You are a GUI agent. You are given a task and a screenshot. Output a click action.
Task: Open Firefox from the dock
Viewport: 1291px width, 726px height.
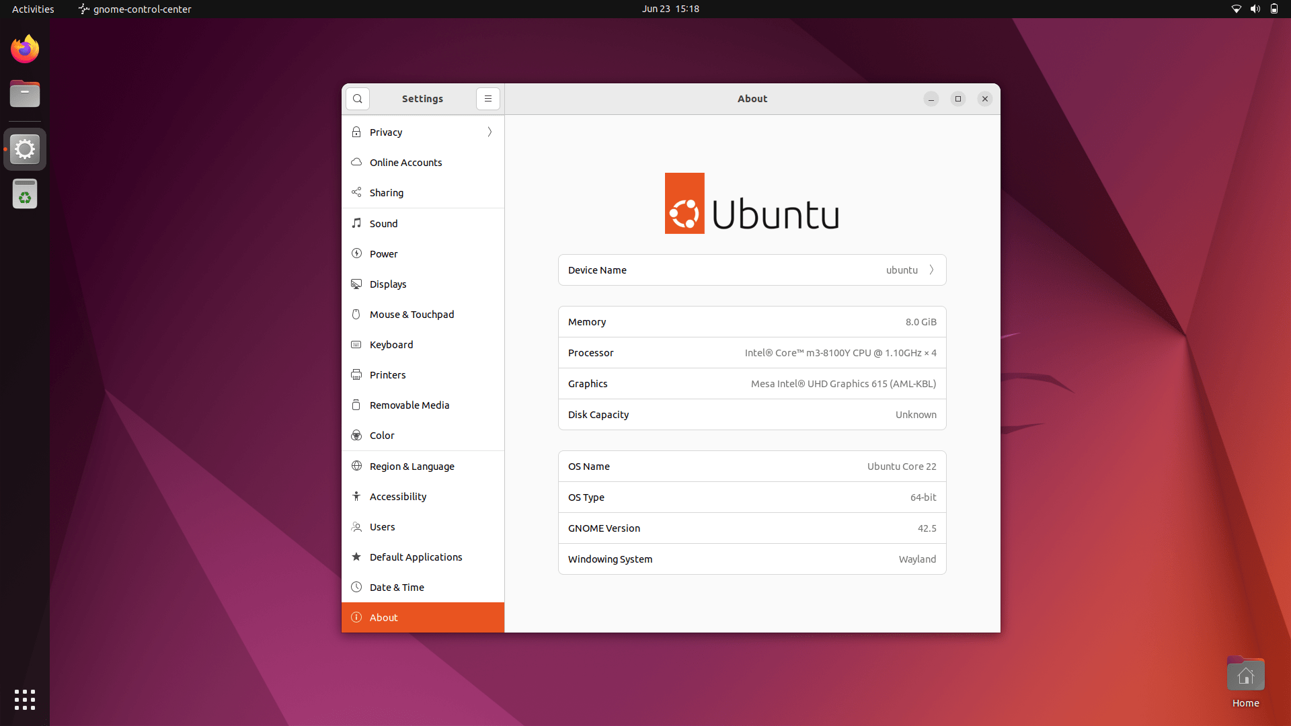[25, 49]
